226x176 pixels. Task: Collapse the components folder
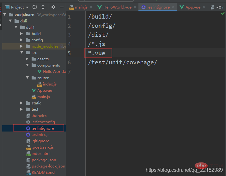pos(27,65)
